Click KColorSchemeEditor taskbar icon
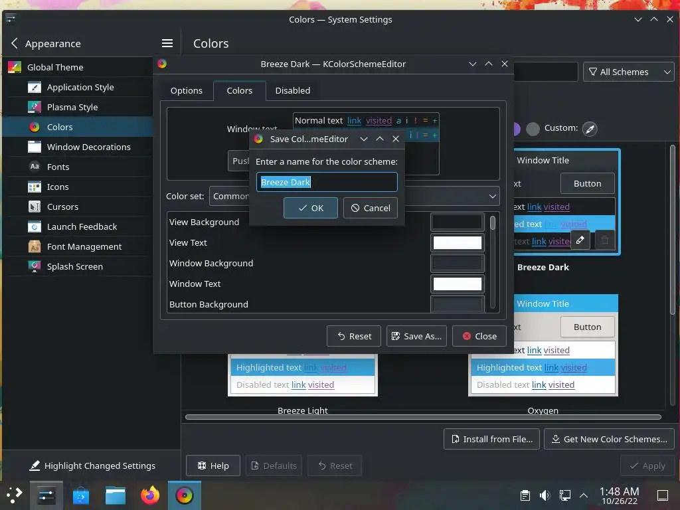 (x=185, y=495)
